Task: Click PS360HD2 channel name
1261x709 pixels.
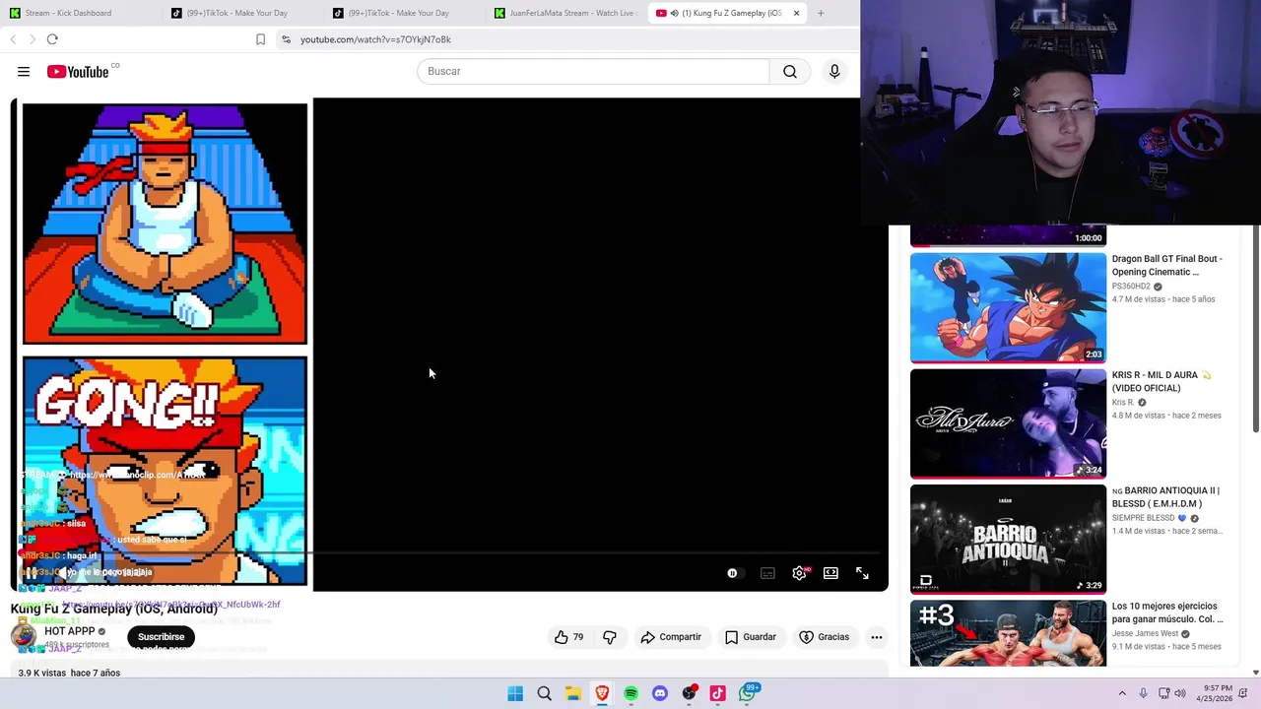Action: [x=1131, y=287]
